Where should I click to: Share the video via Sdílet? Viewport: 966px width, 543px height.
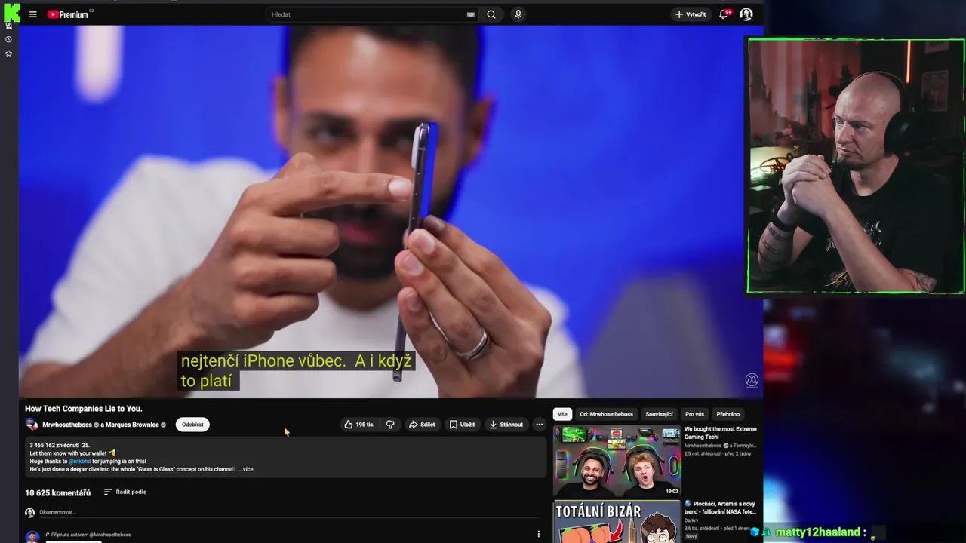pos(422,425)
